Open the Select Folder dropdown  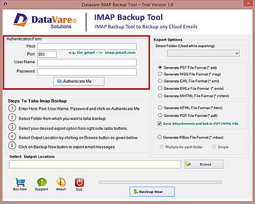click(x=203, y=53)
